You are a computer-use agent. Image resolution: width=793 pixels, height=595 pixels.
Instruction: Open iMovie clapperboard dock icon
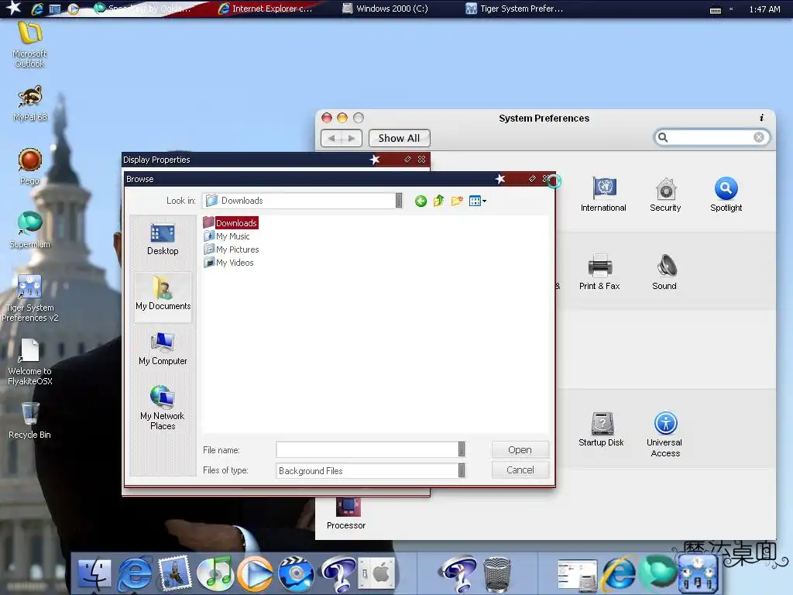click(x=296, y=574)
